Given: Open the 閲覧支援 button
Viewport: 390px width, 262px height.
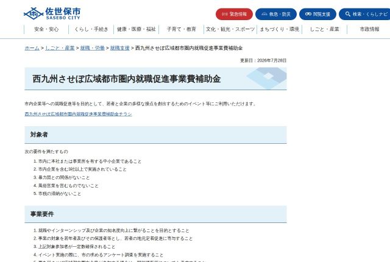Looking at the screenshot, I should pyautogui.click(x=317, y=14).
